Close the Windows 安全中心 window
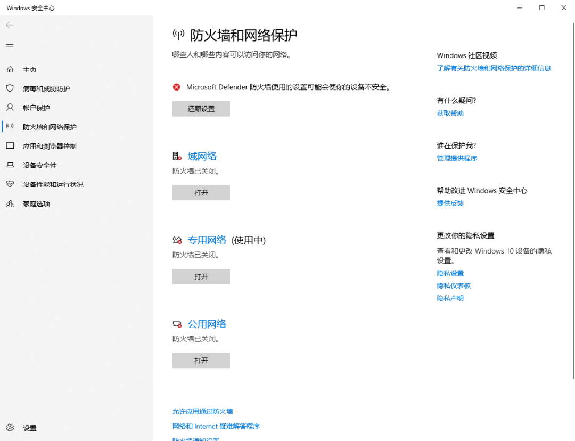This screenshot has height=441, width=575. [x=564, y=7]
